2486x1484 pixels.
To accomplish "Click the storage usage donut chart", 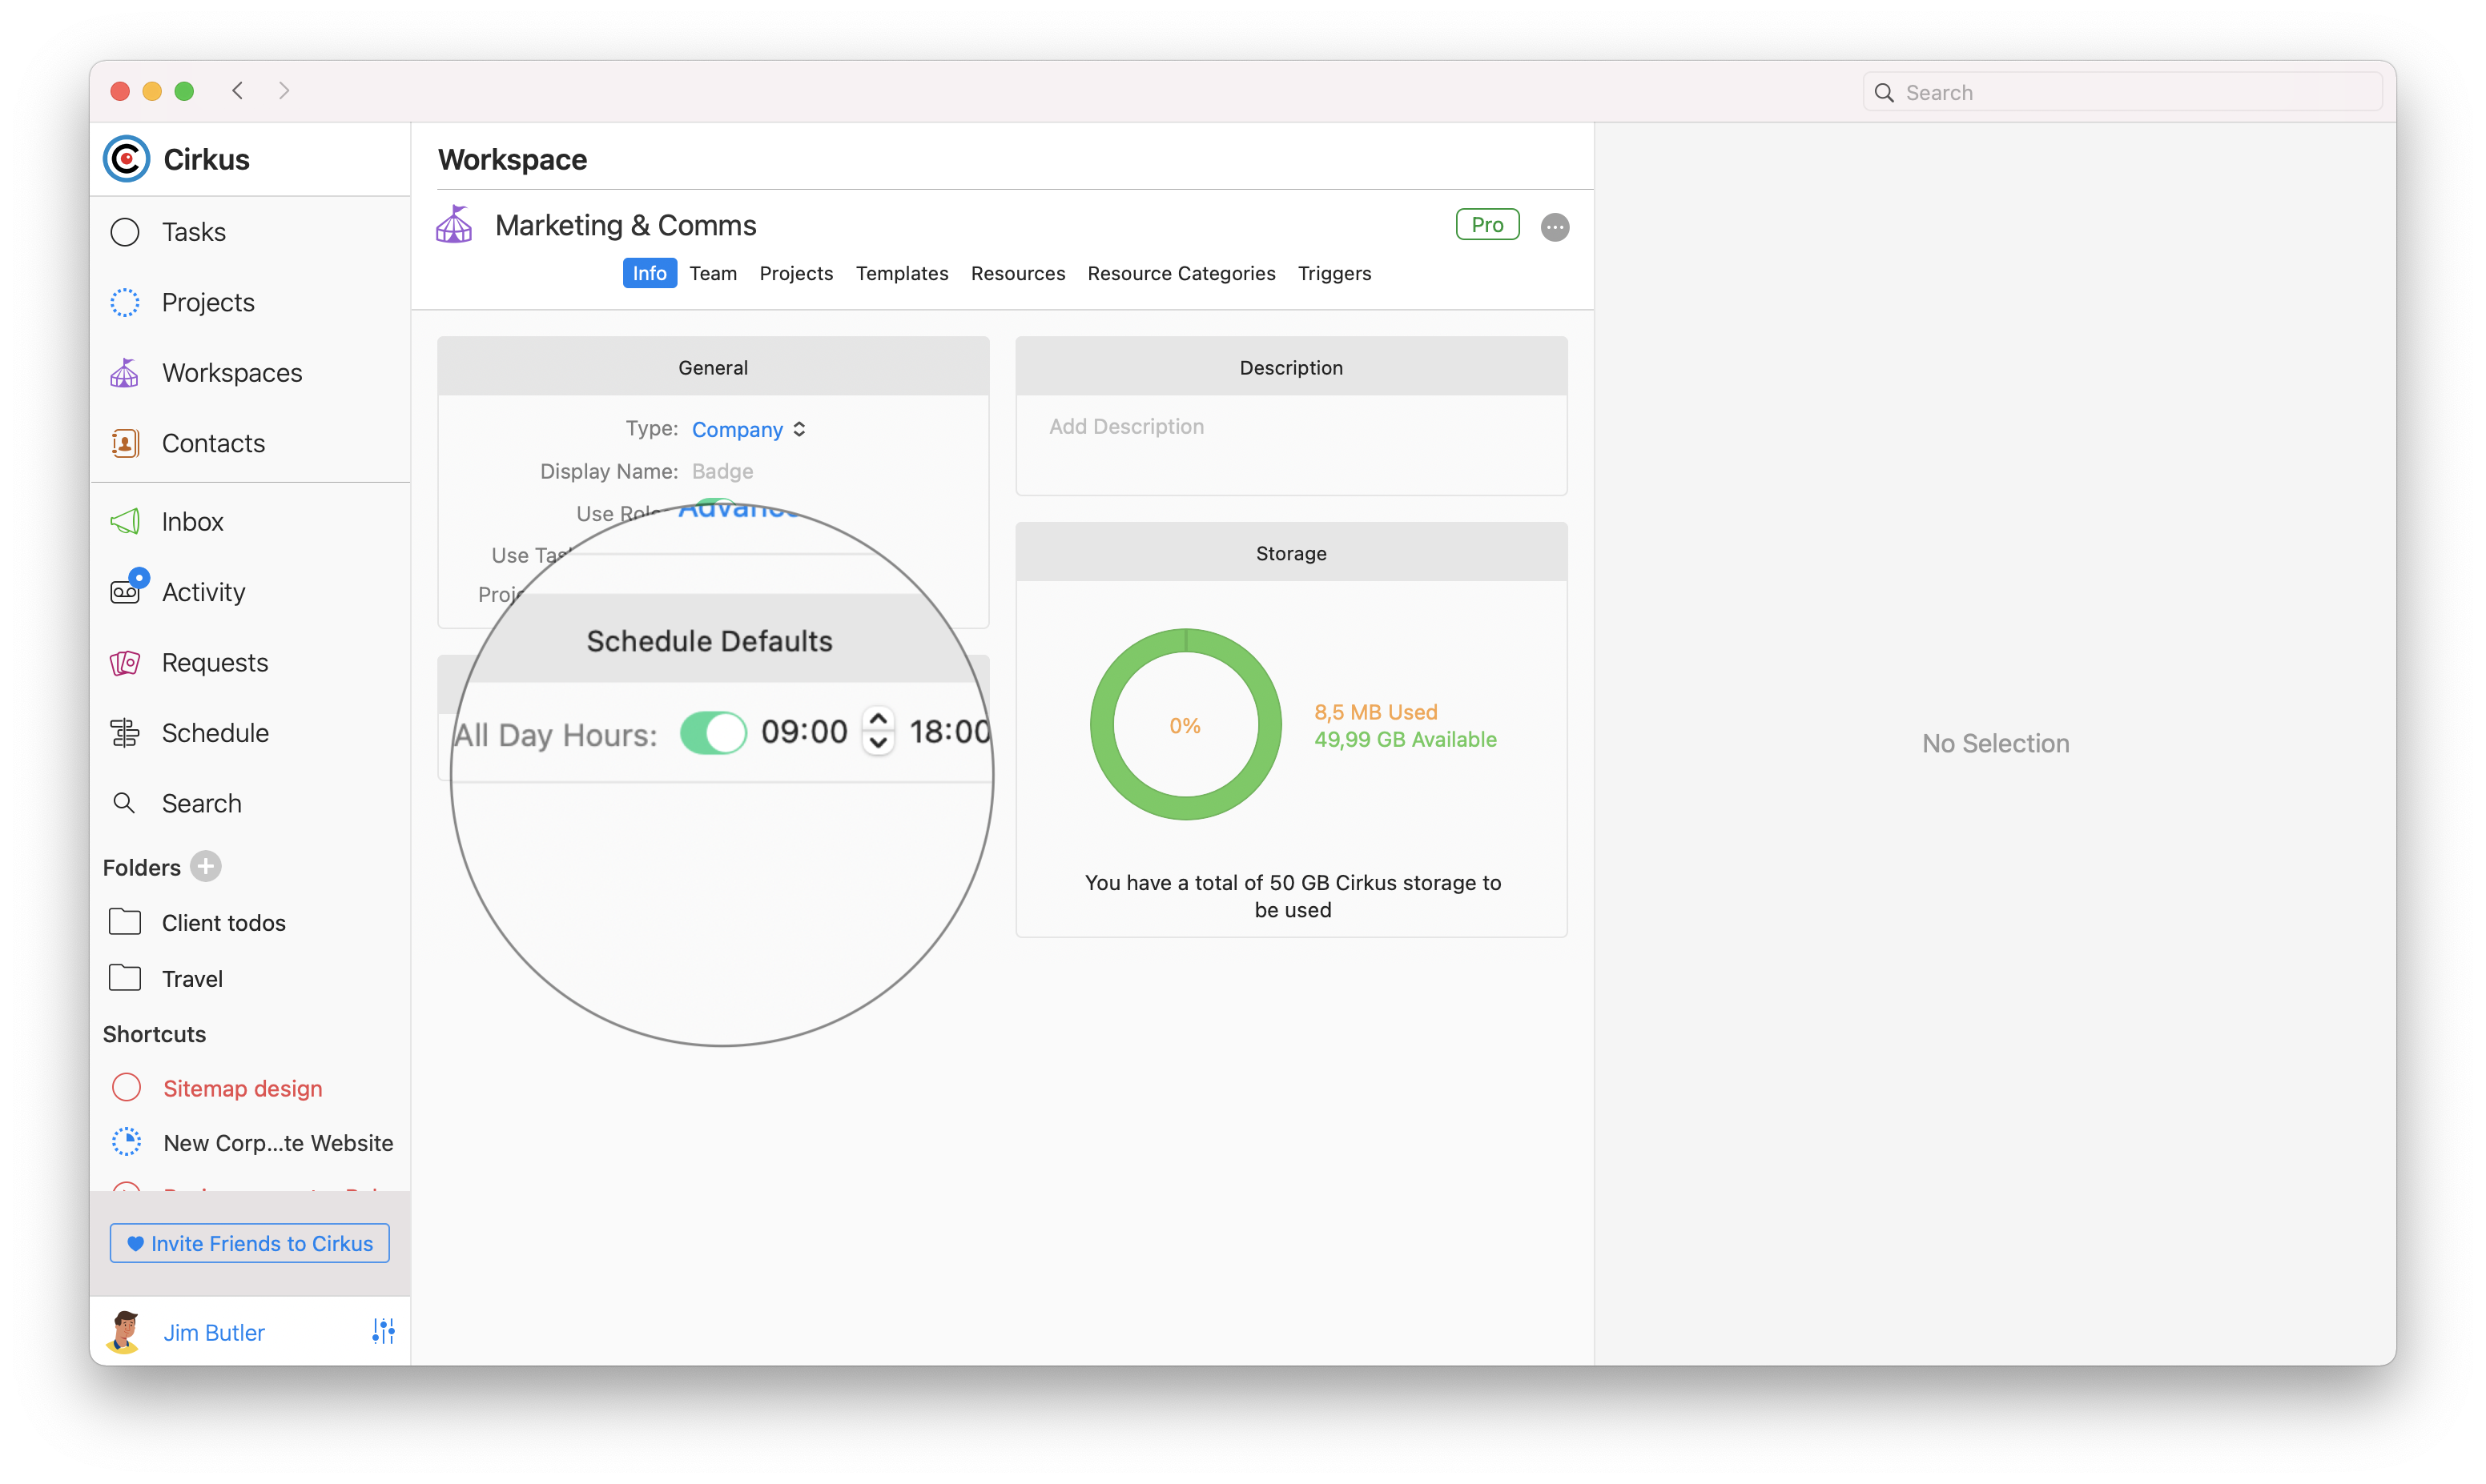I will tap(1185, 724).
